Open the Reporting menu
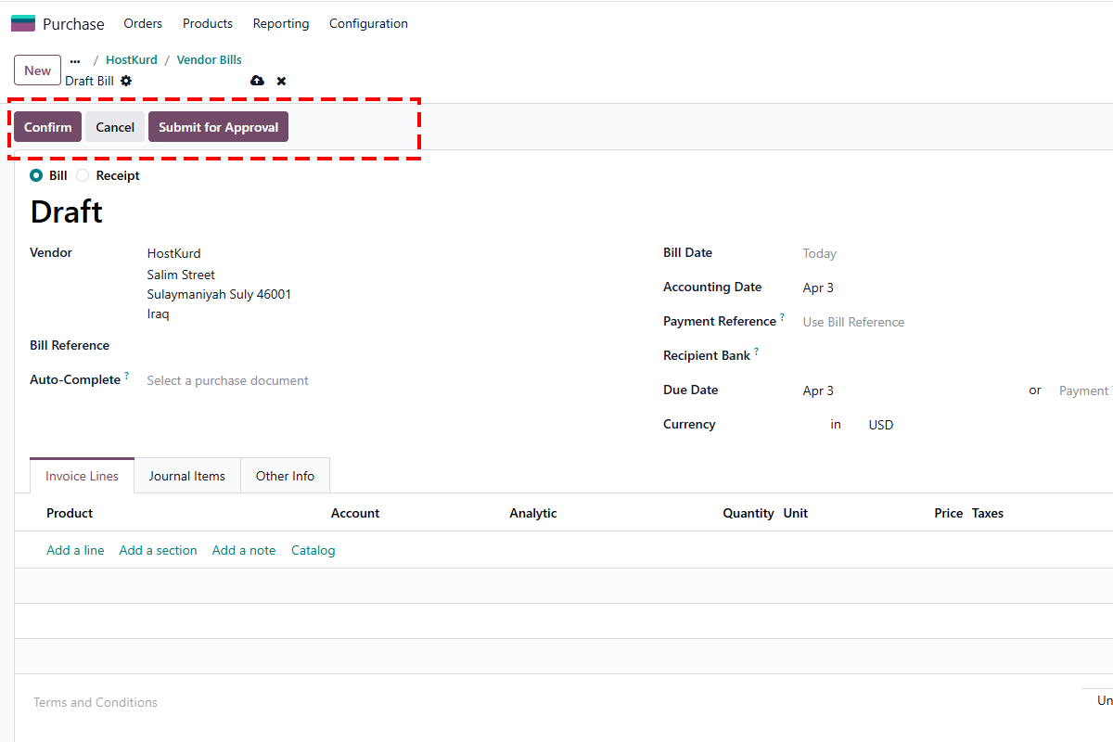Viewport: 1113px width, 742px height. (x=280, y=23)
